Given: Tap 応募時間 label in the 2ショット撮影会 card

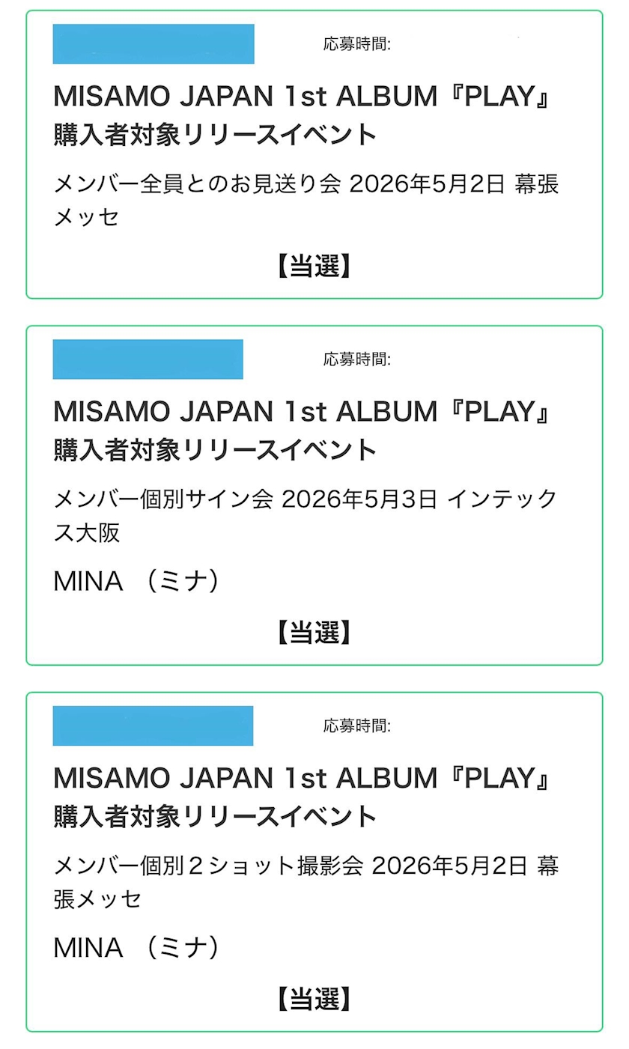Looking at the screenshot, I should pyautogui.click(x=356, y=726).
